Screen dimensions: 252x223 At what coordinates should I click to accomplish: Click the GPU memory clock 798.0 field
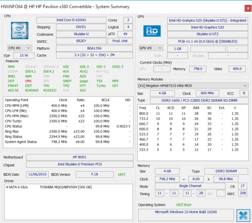198,69
